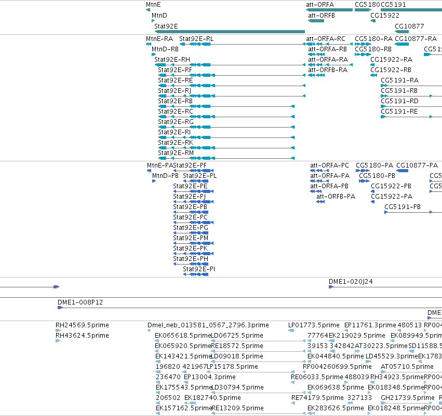Click the att-ORFB gene label
This screenshot has height=416, width=442.
[x=322, y=16]
